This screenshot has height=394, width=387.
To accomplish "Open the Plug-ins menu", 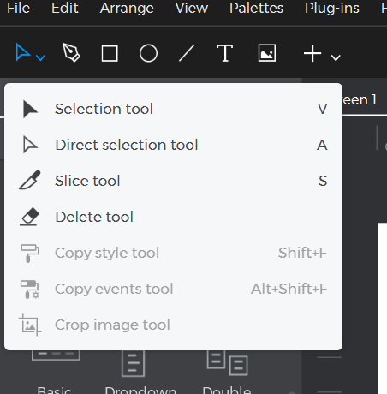I will coord(332,8).
